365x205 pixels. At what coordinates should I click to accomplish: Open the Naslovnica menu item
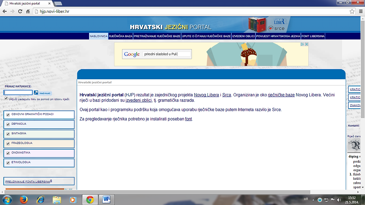(x=98, y=36)
